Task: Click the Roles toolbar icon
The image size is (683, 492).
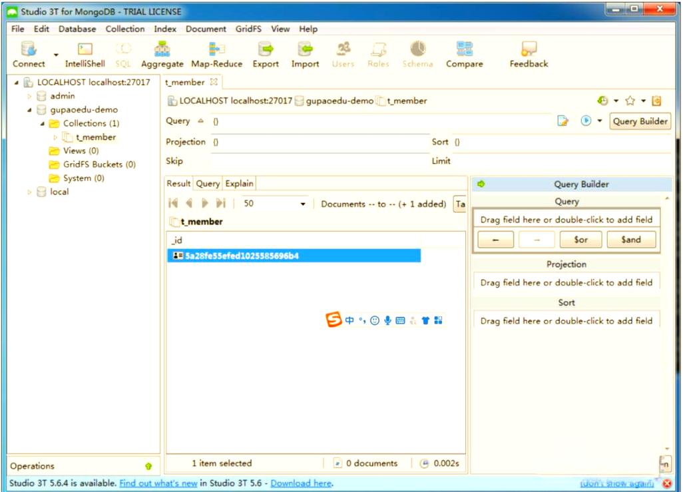Action: (378, 54)
